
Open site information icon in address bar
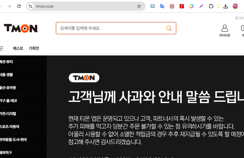point(31,6)
